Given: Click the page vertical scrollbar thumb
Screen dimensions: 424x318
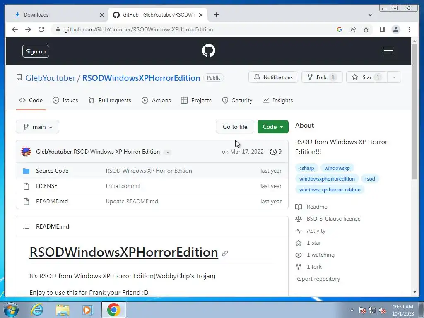Looking at the screenshot, I should pyautogui.click(x=414, y=111).
